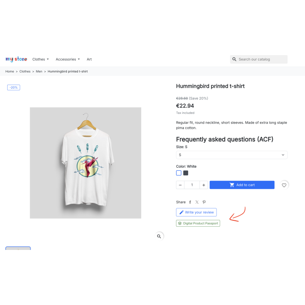Open the Digital Product Passport
Viewport: 305px width, 305px height.
tap(198, 223)
